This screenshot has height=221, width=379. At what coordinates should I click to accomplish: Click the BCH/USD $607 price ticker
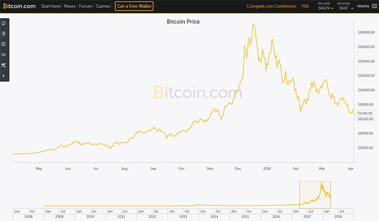pyautogui.click(x=345, y=6)
